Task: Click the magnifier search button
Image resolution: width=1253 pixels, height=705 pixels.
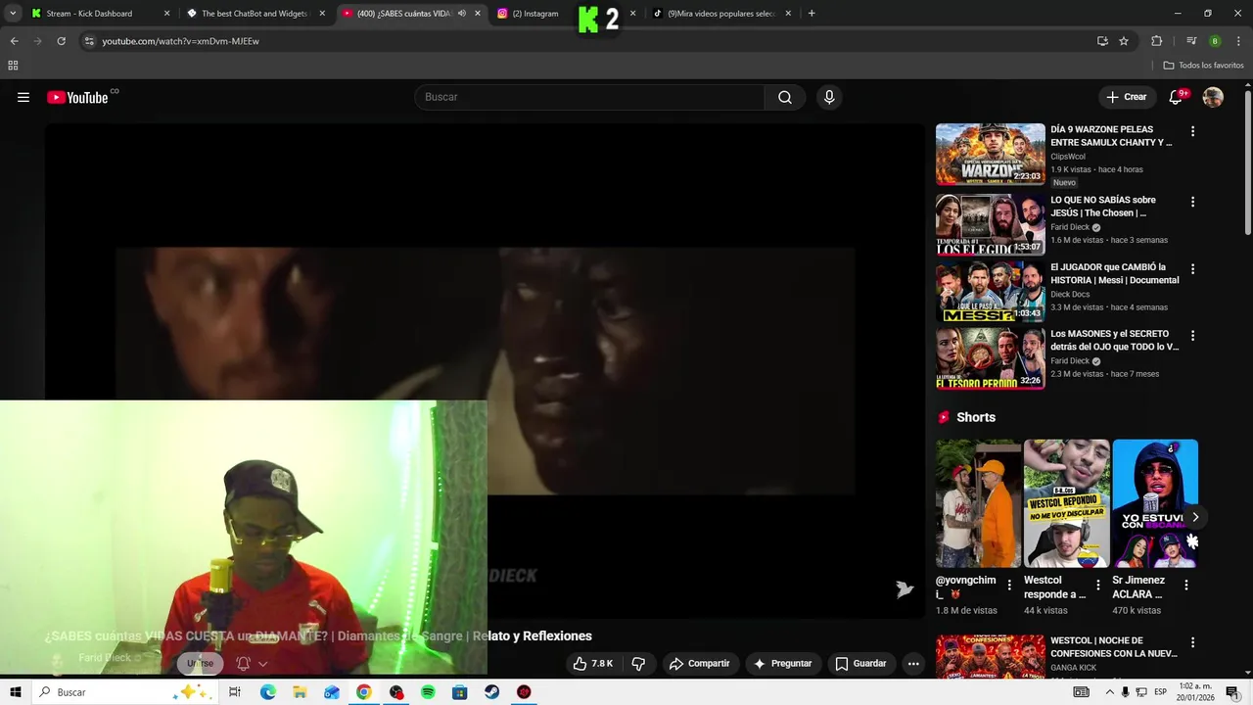Action: [x=785, y=97]
